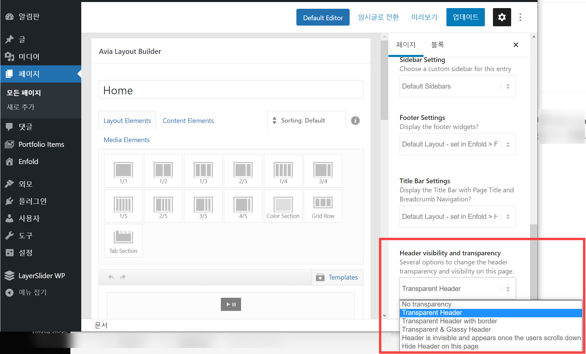Insert the 2/3 column layout element
This screenshot has height=354, width=586.
point(243,171)
